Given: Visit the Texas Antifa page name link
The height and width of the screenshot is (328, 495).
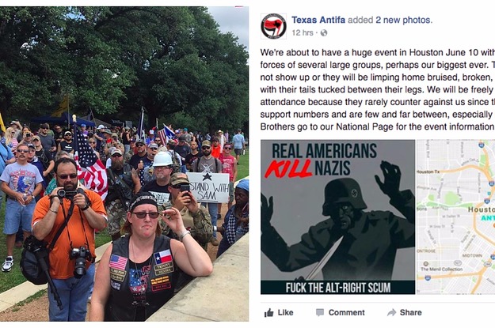Looking at the screenshot, I should (318, 20).
